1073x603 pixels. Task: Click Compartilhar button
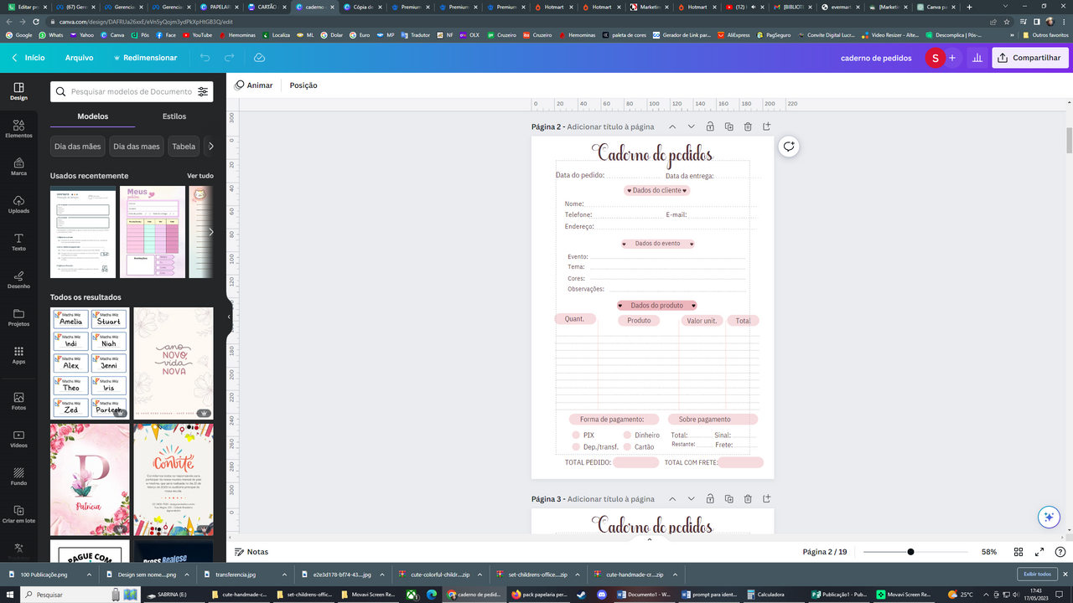click(1029, 58)
